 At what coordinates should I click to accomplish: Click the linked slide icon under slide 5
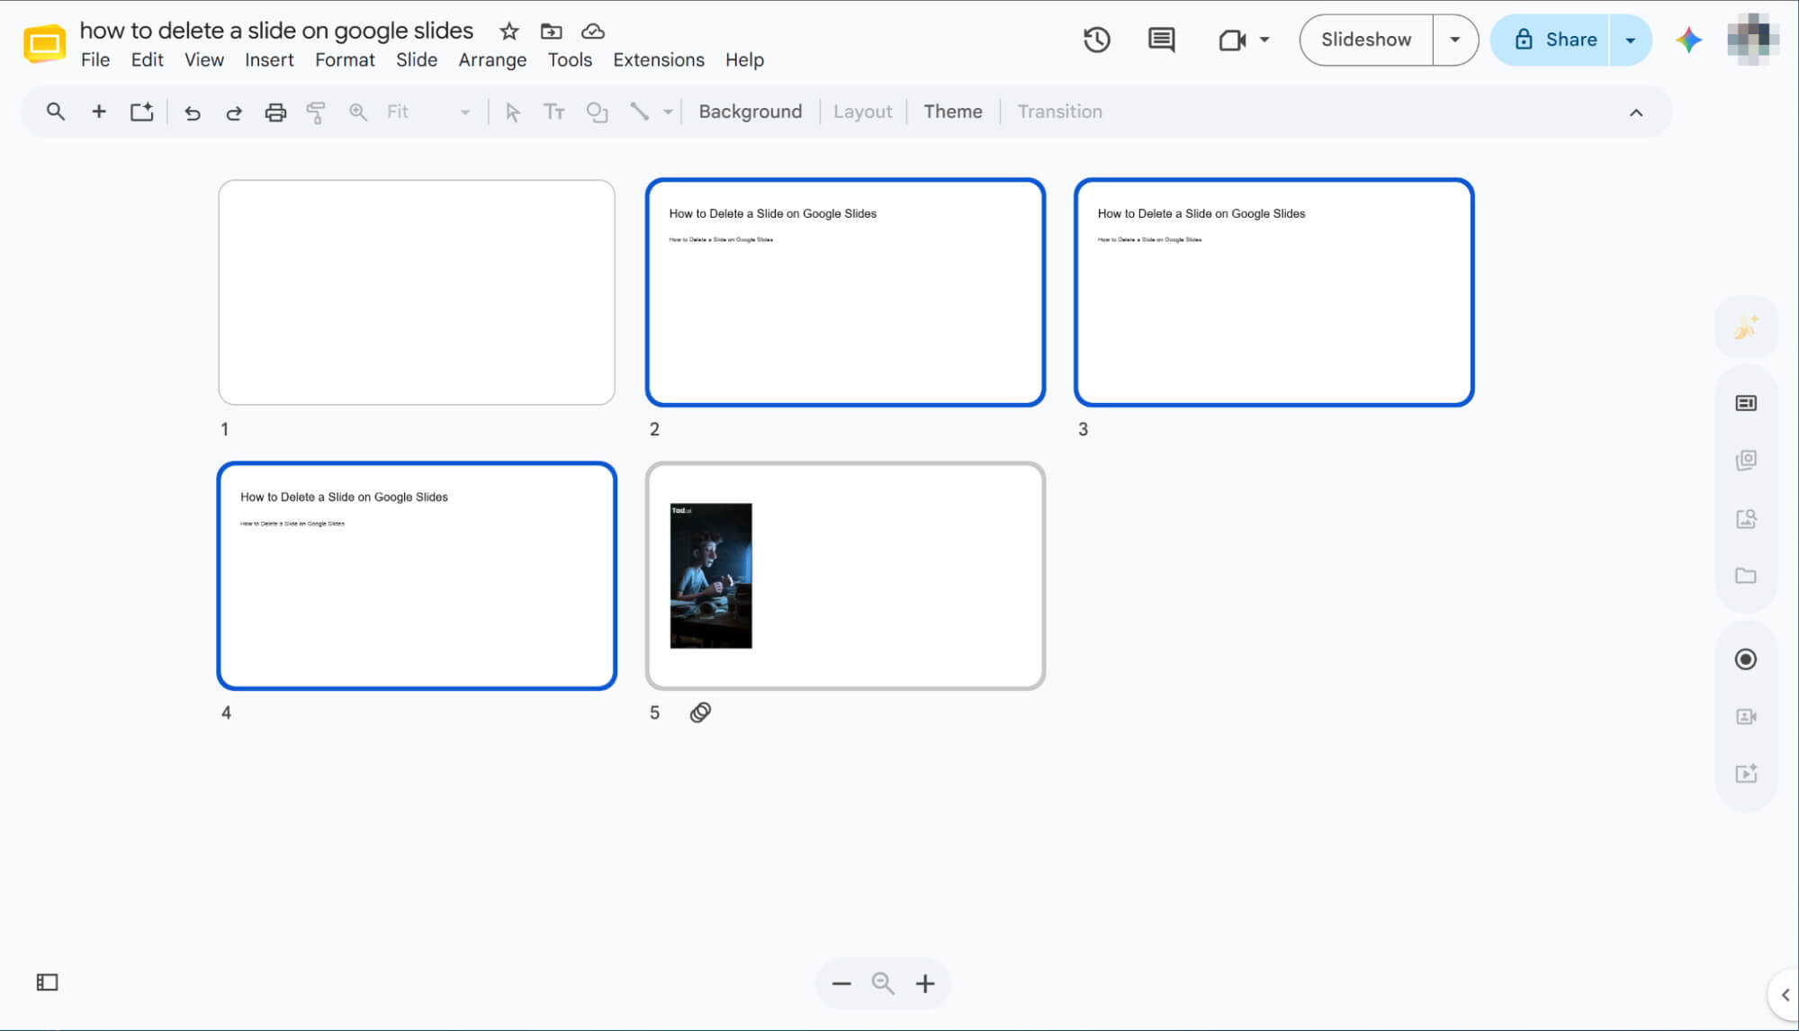(x=700, y=713)
